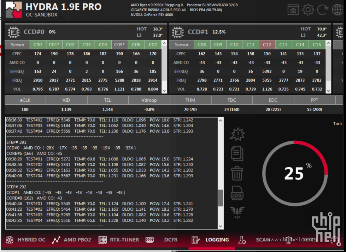
Task: Click EFFREQ value 5392 under C12
Action: pos(267,71)
